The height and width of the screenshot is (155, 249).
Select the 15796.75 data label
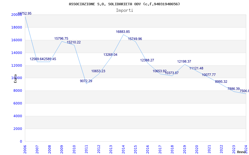61,38
